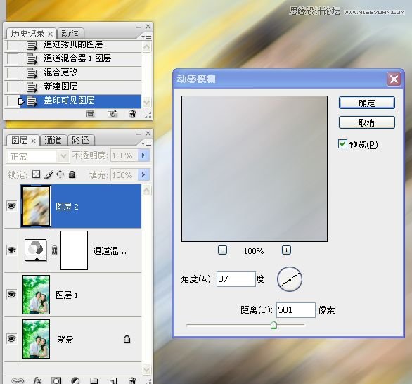Select channel mixer layer mask thumbnail

point(74,250)
